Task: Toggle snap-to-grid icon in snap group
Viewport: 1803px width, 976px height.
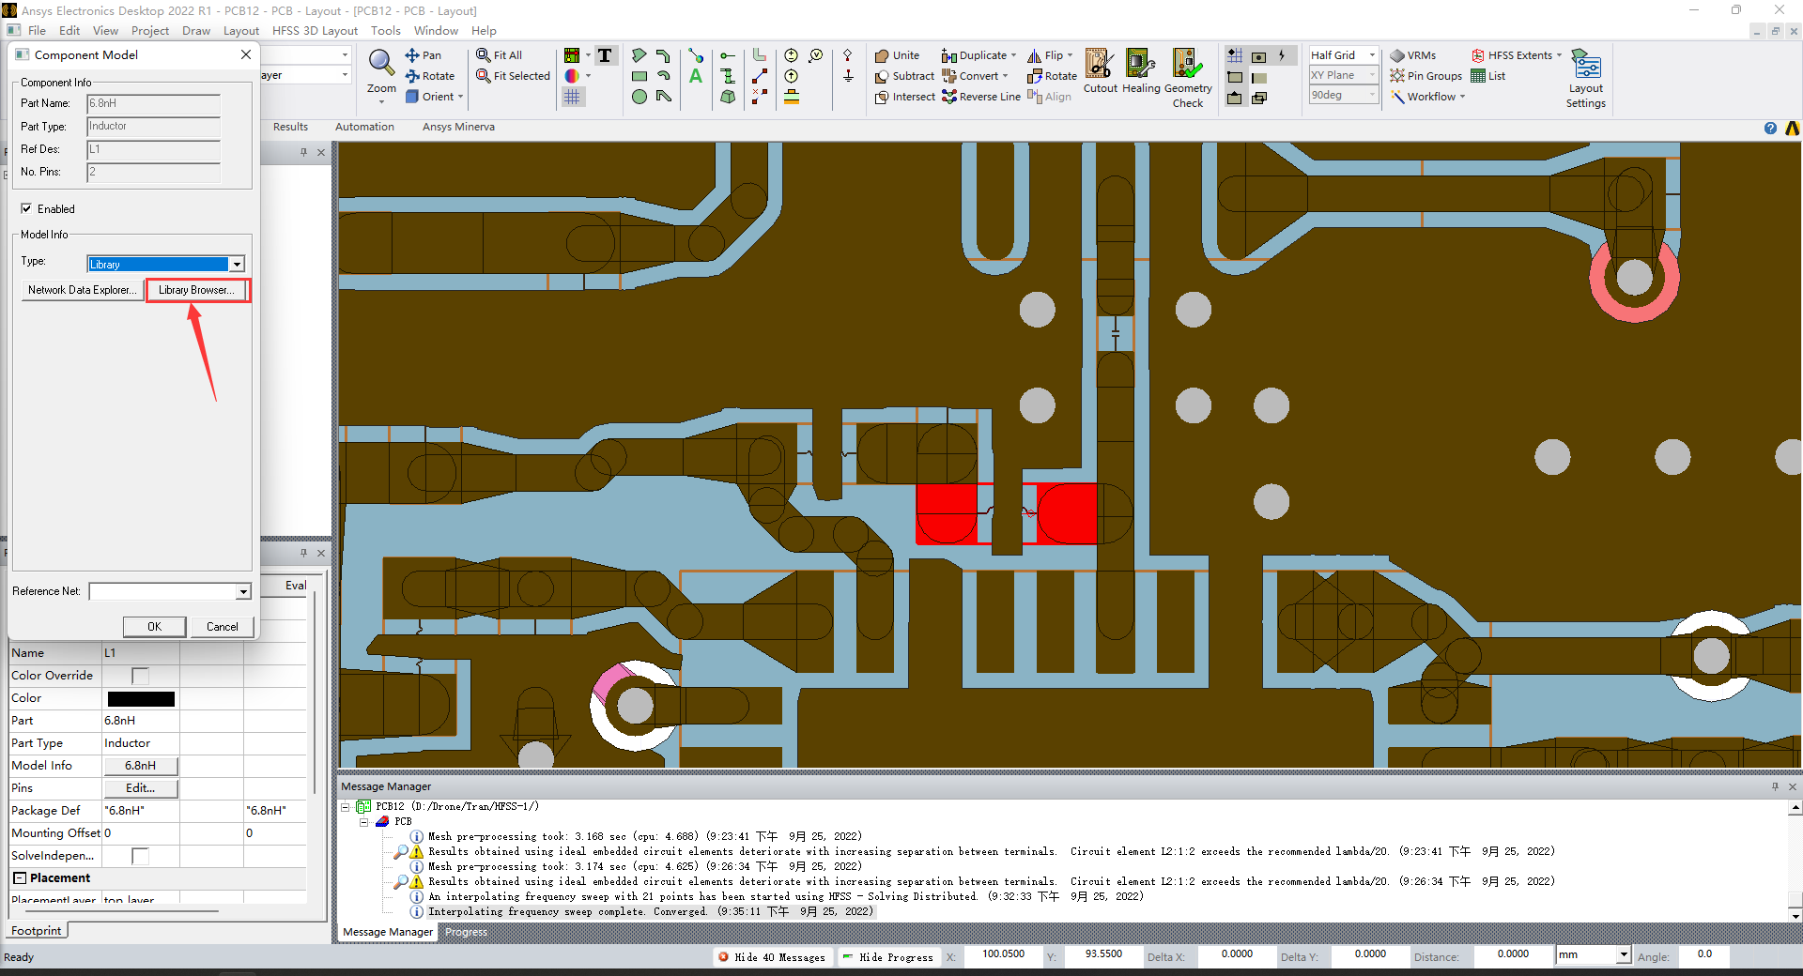Action: pos(1235,55)
